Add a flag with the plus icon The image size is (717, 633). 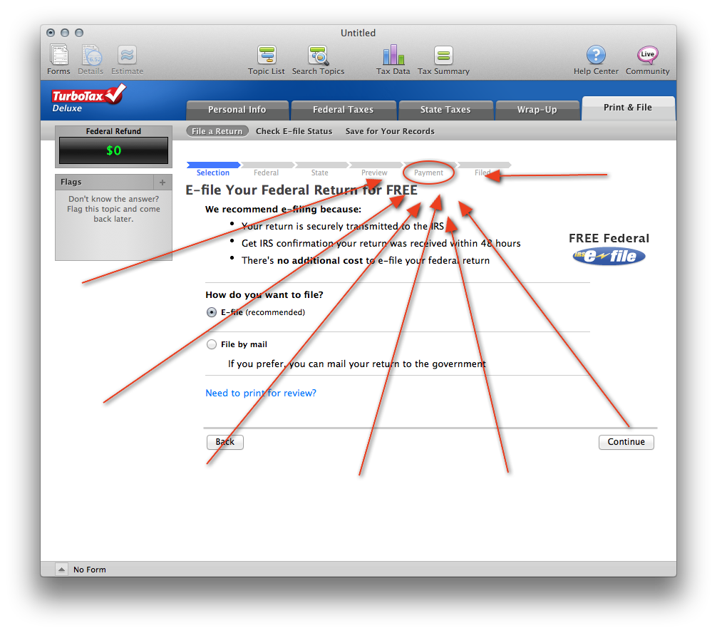(163, 182)
